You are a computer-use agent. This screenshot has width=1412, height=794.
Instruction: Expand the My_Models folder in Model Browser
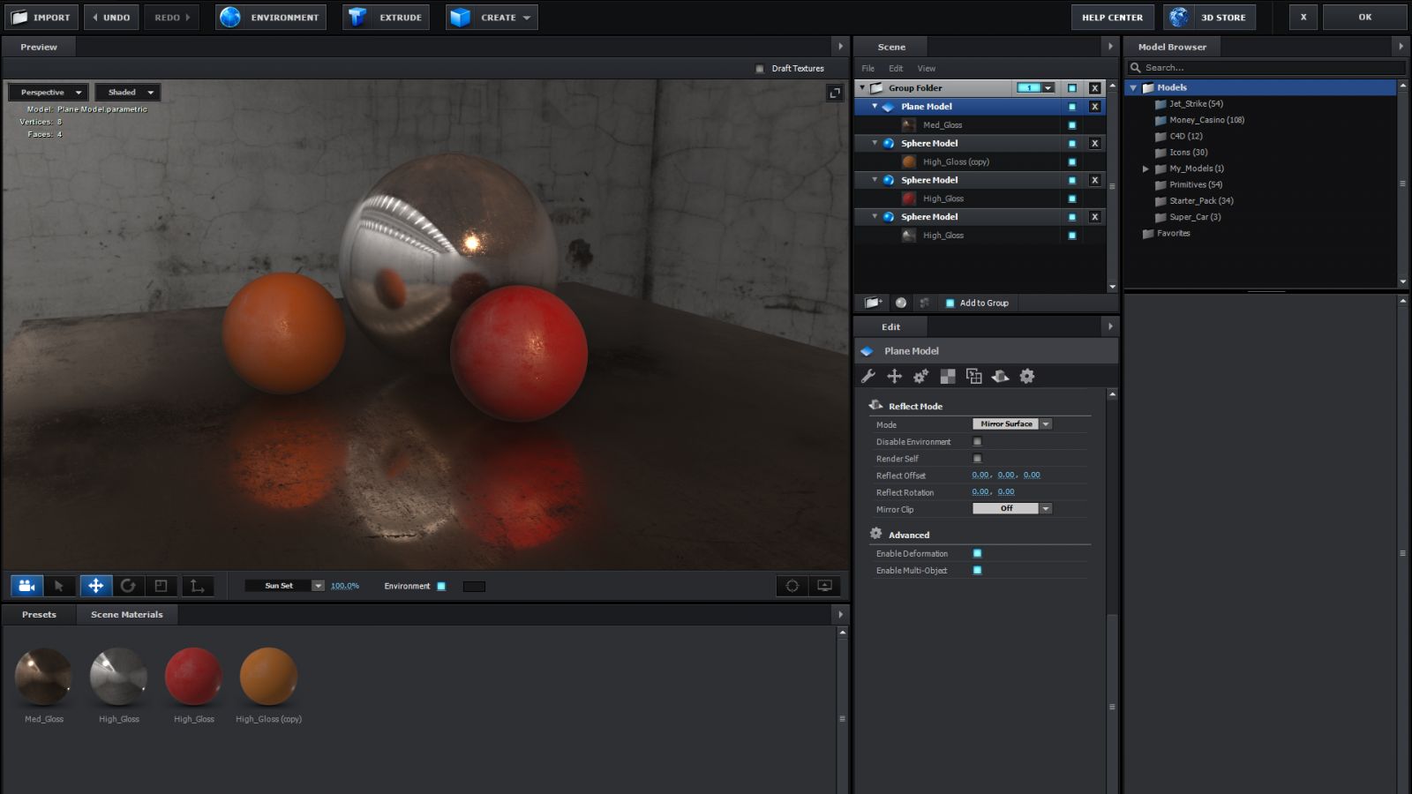tap(1145, 169)
